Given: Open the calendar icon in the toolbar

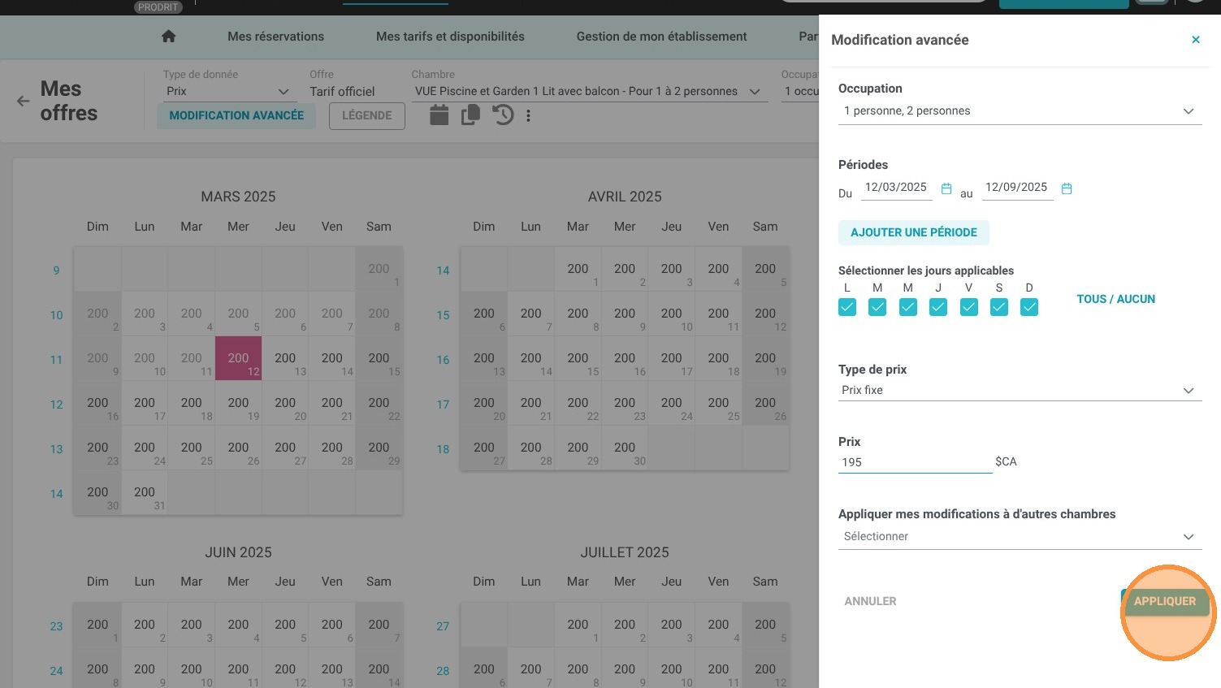Looking at the screenshot, I should tap(439, 115).
